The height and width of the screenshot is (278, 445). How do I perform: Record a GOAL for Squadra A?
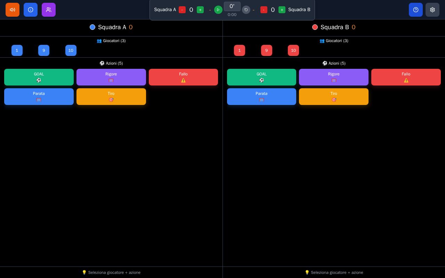(x=39, y=77)
